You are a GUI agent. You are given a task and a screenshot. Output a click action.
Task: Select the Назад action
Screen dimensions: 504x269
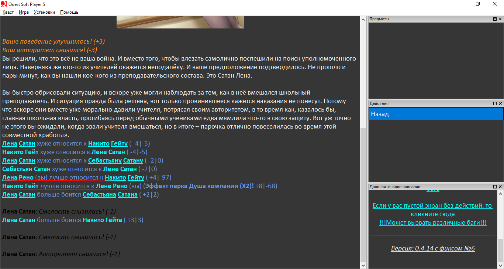pos(436,114)
